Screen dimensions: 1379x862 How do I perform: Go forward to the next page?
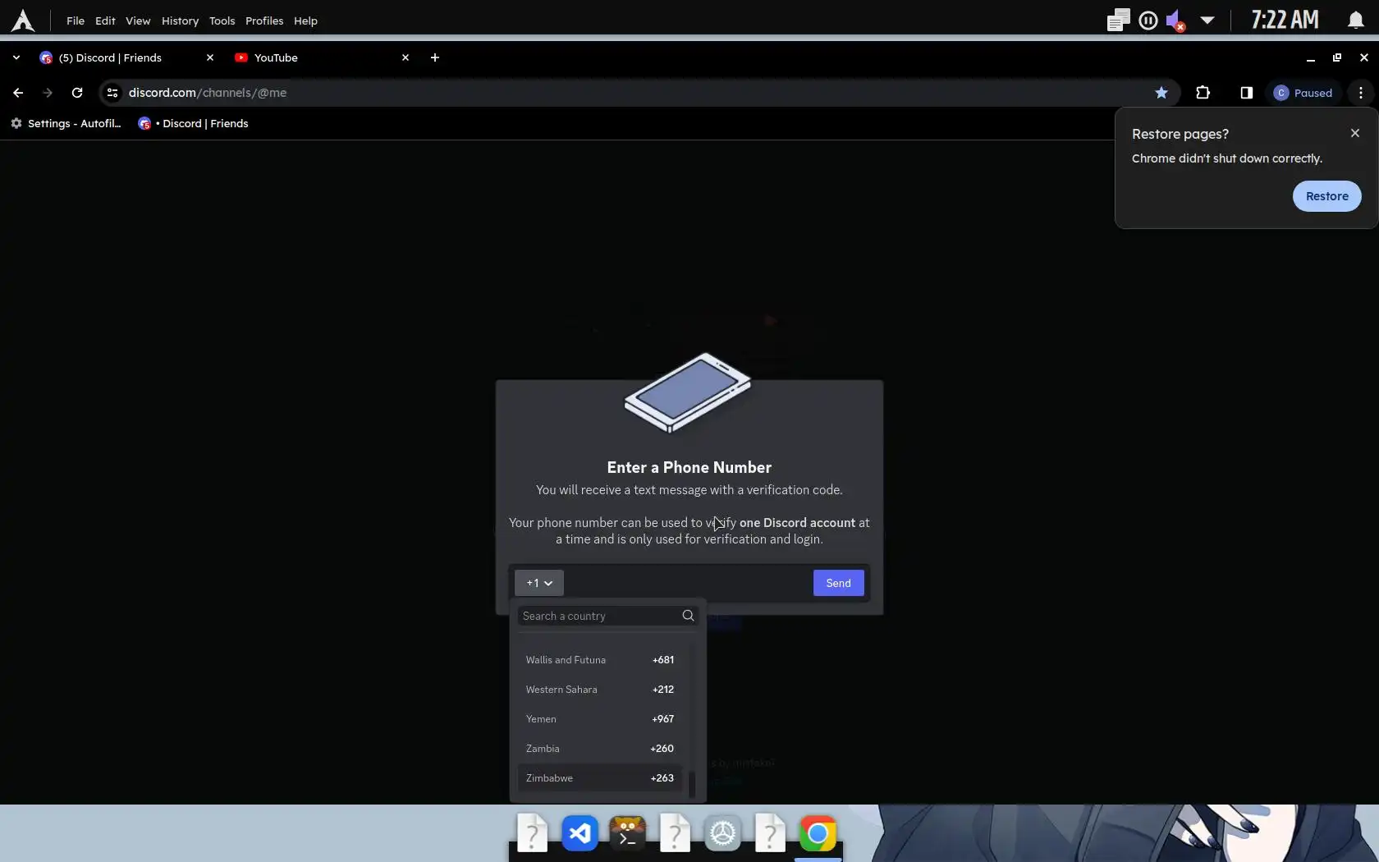[x=48, y=93]
